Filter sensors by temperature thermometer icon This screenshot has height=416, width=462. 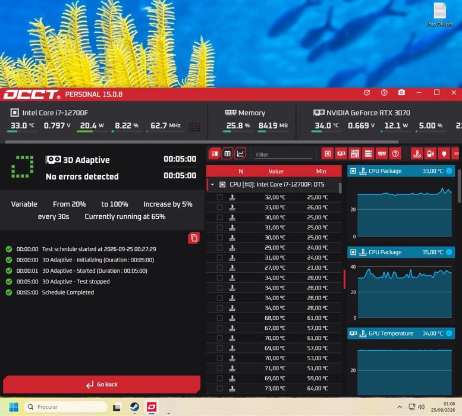pos(417,154)
